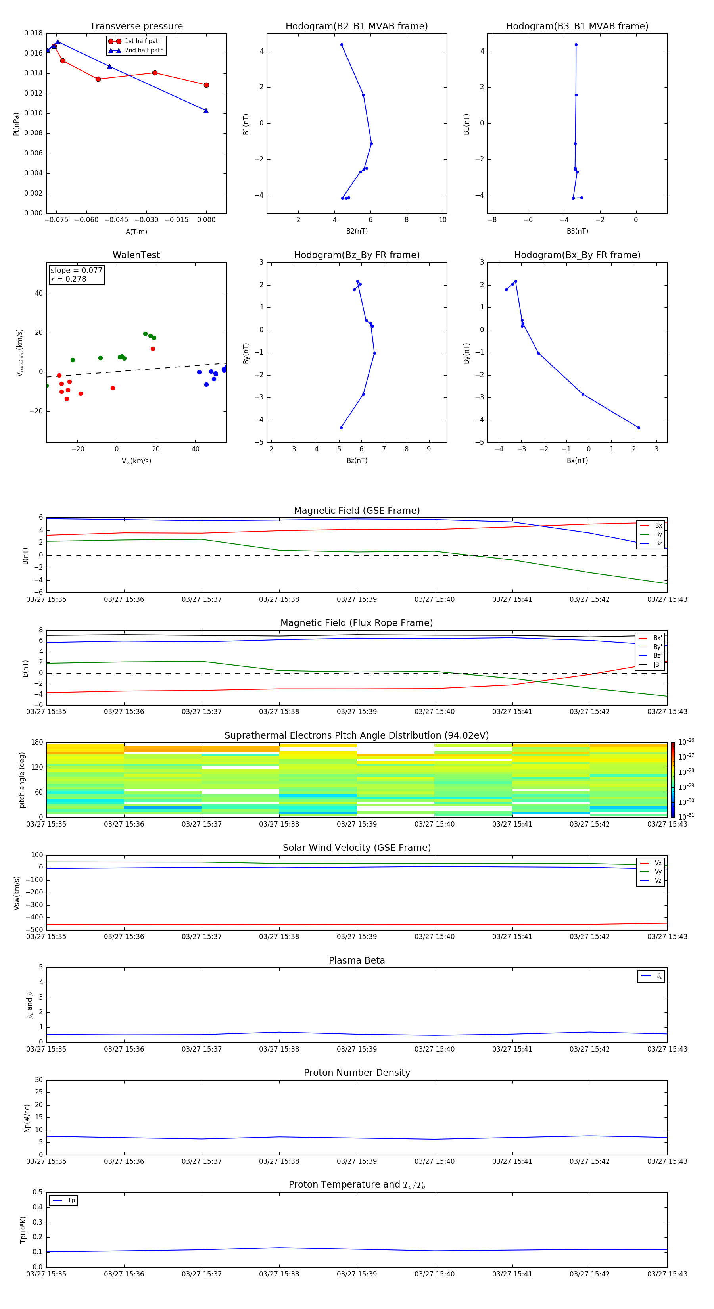This screenshot has height=1309, width=714.
Task: Click the 'Bx(nT)' x-axis label
Action: click(577, 461)
